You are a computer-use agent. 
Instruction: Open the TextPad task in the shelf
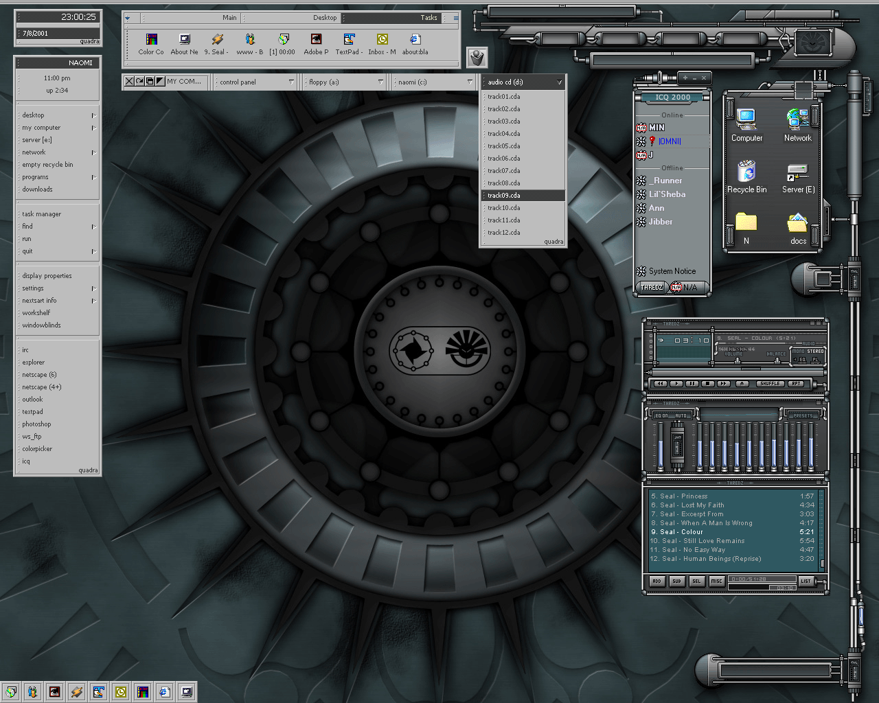click(349, 40)
